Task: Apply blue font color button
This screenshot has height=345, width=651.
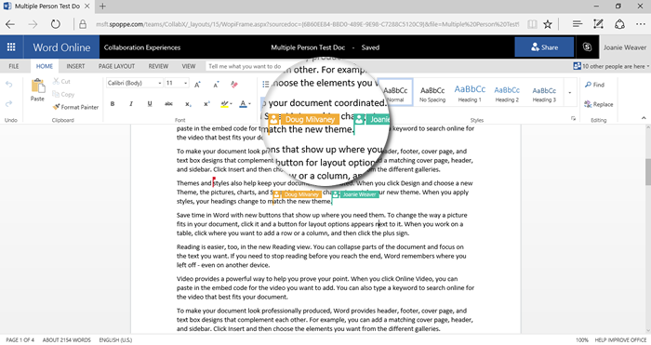Action: coord(243,104)
